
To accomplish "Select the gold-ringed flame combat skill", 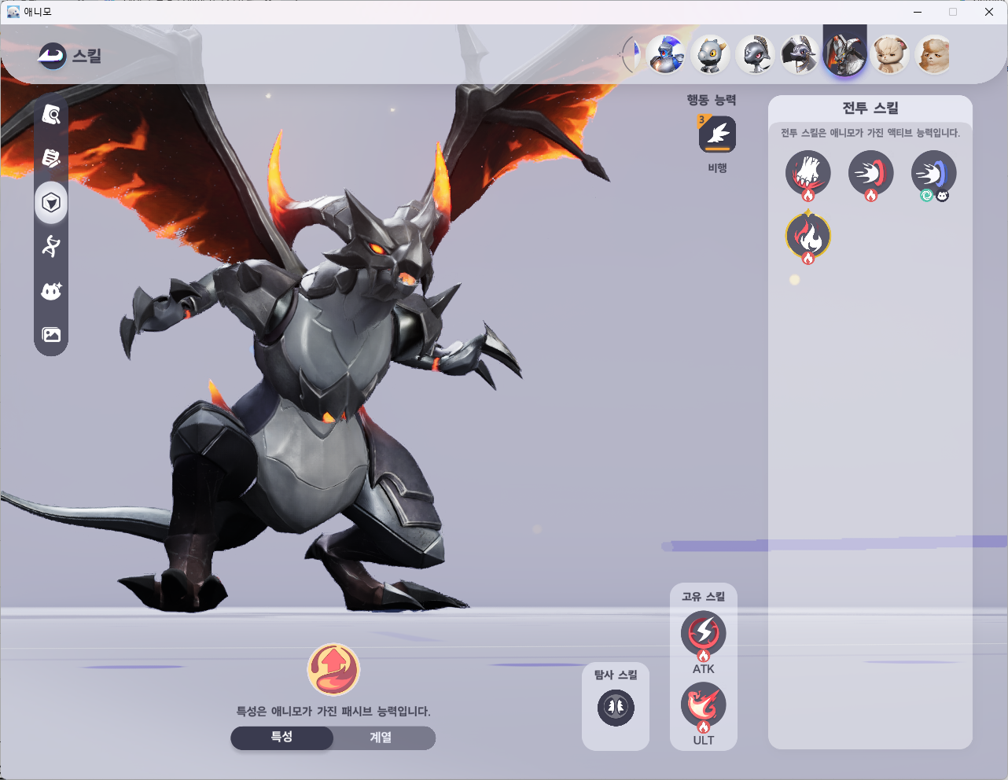I will [808, 237].
